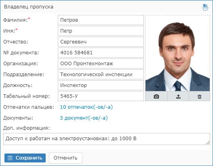Click the Фамилия field containing Петров

click(x=101, y=20)
